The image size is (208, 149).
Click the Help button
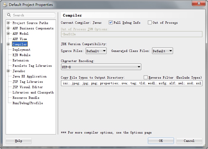[x=18, y=141]
